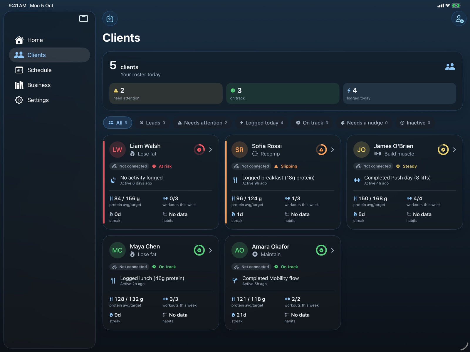Click the Schedule calendar icon
Screen dimensions: 470x352
pos(19,70)
